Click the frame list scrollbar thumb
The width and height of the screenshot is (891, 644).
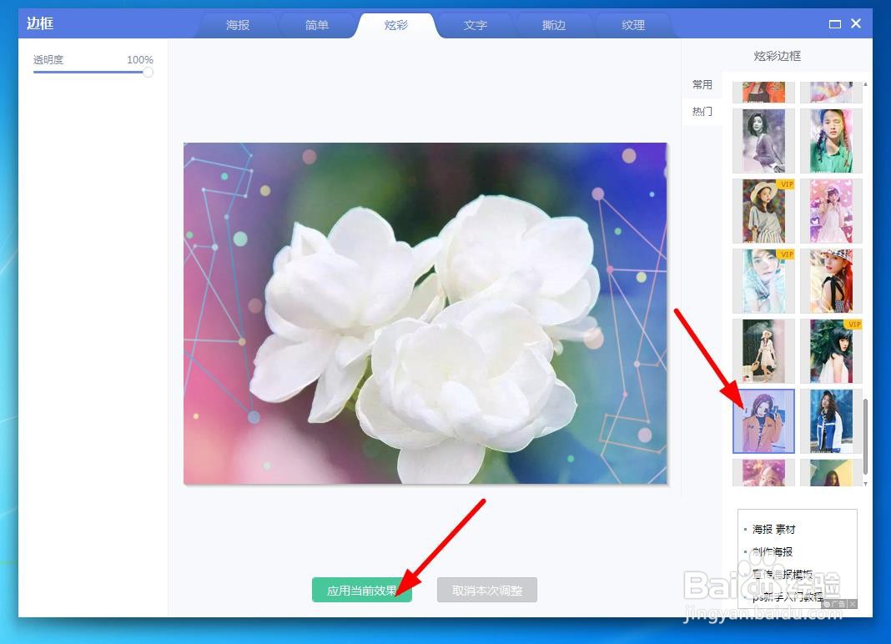point(865,436)
